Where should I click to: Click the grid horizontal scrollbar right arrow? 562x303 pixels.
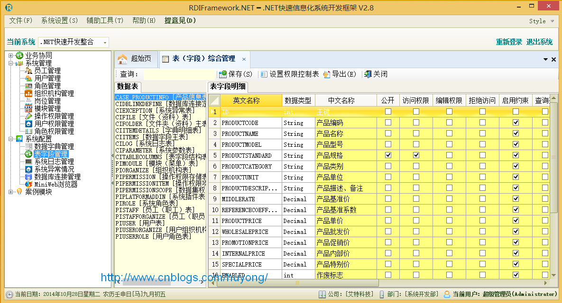tap(546, 283)
